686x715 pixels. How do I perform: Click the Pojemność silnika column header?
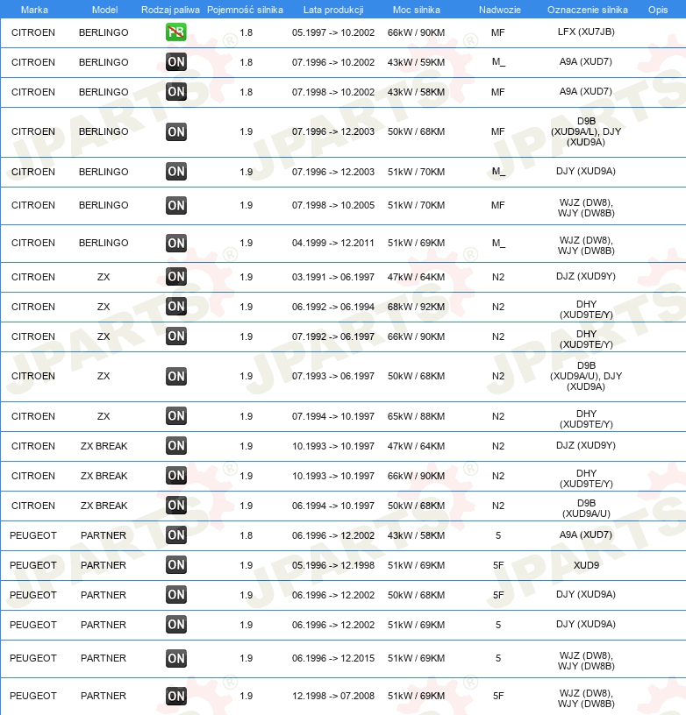pos(245,10)
